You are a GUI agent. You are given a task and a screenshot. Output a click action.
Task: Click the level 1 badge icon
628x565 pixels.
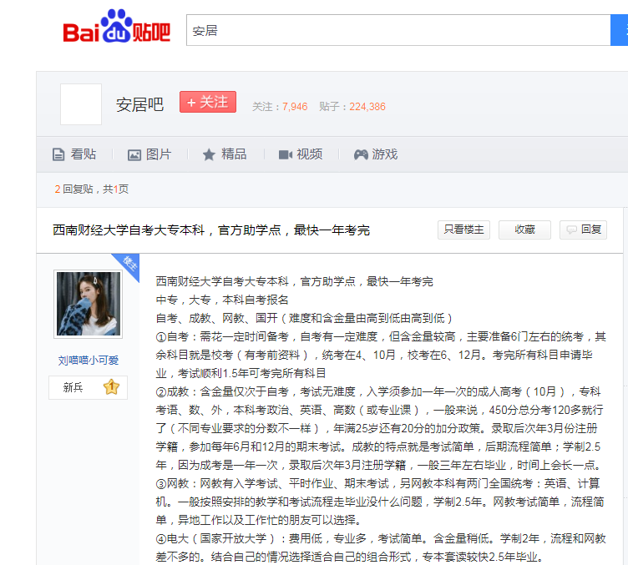coord(111,387)
